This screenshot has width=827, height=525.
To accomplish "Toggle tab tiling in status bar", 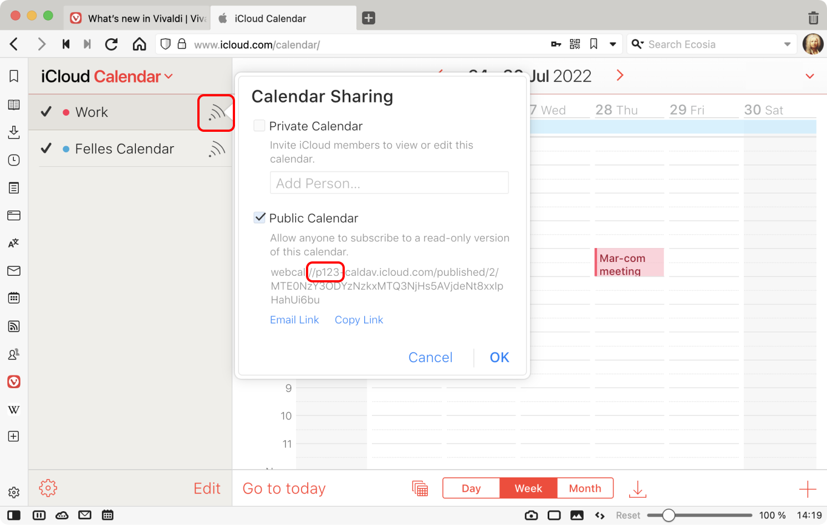I will pyautogui.click(x=39, y=515).
